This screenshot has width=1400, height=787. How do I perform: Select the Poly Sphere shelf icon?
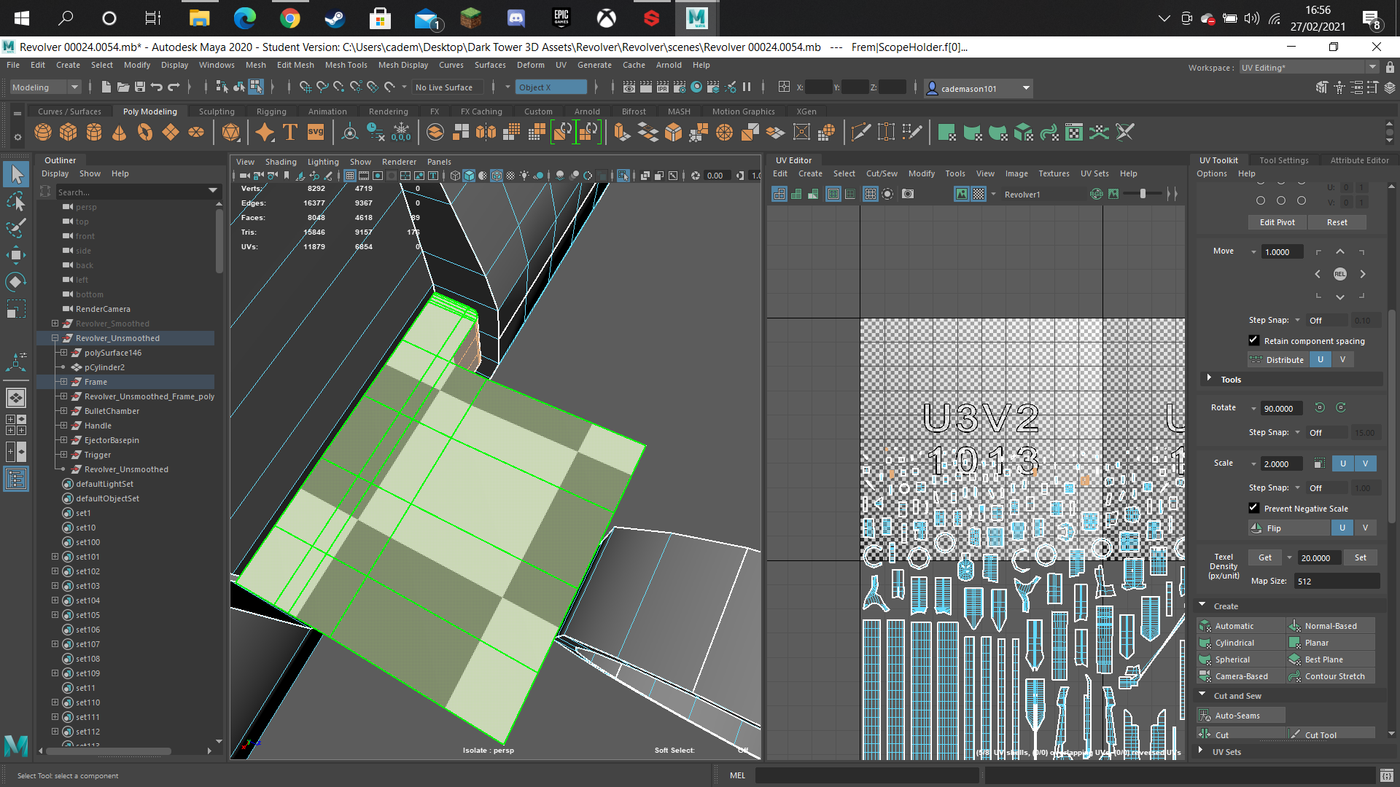(43, 132)
